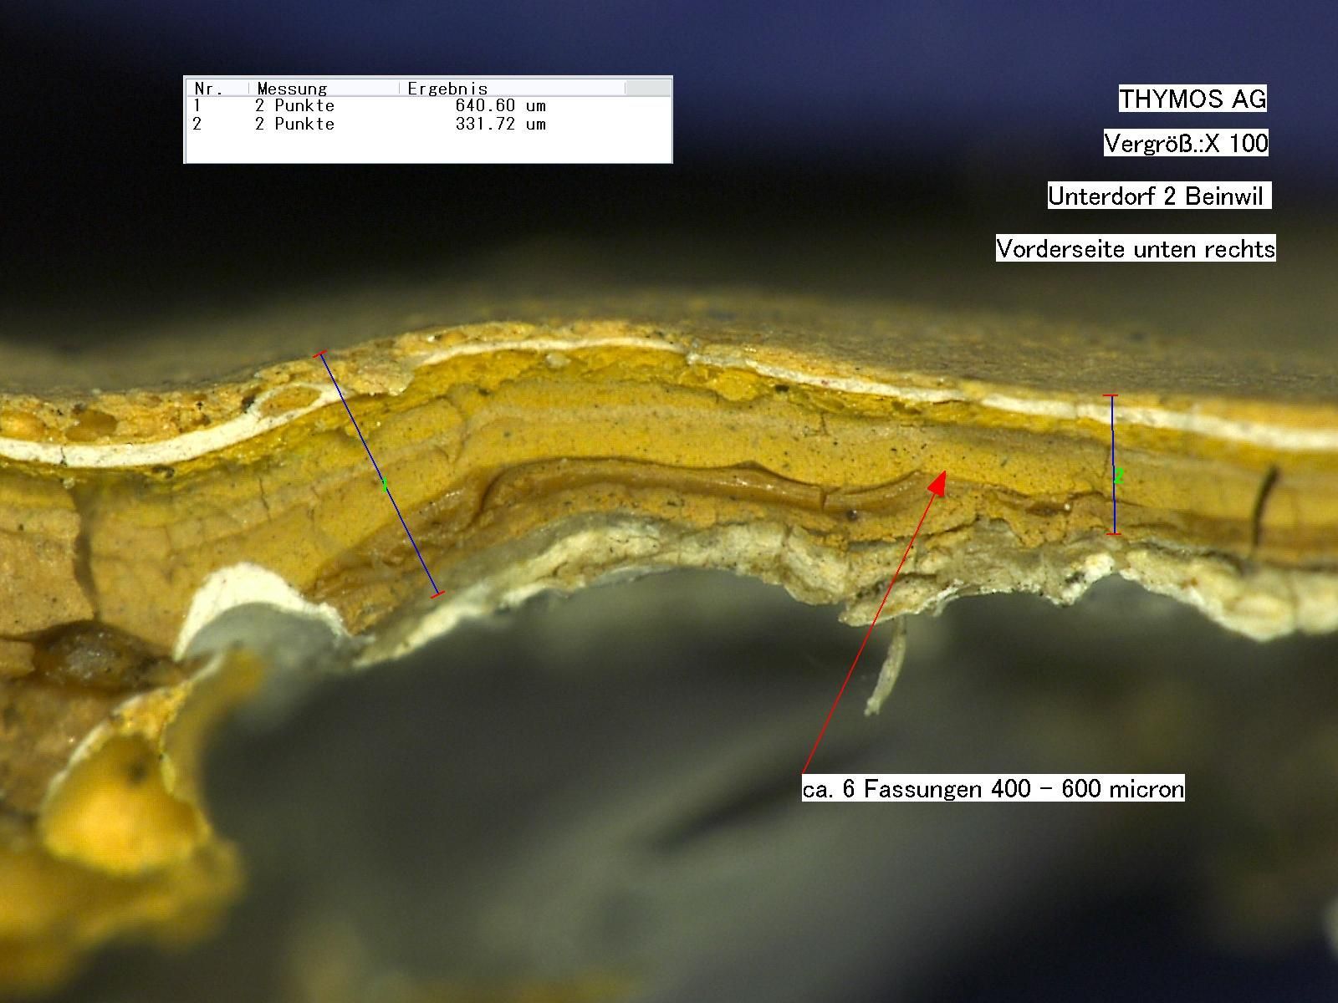Viewport: 1338px width, 1003px height.
Task: Click the "Vorderseite unten rechts" annotation
Action: (x=1135, y=249)
